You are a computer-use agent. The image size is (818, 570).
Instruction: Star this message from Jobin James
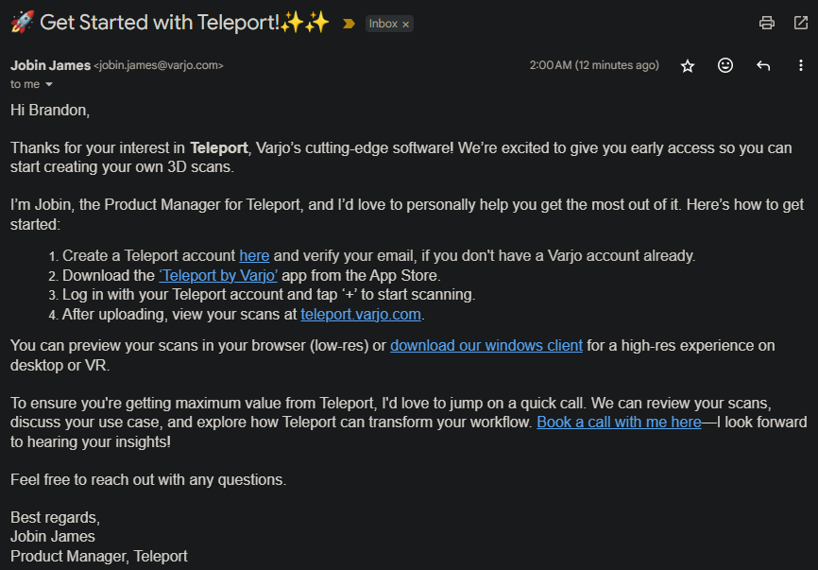coord(688,66)
